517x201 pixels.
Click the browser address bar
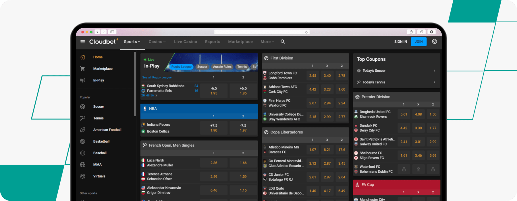262,32
